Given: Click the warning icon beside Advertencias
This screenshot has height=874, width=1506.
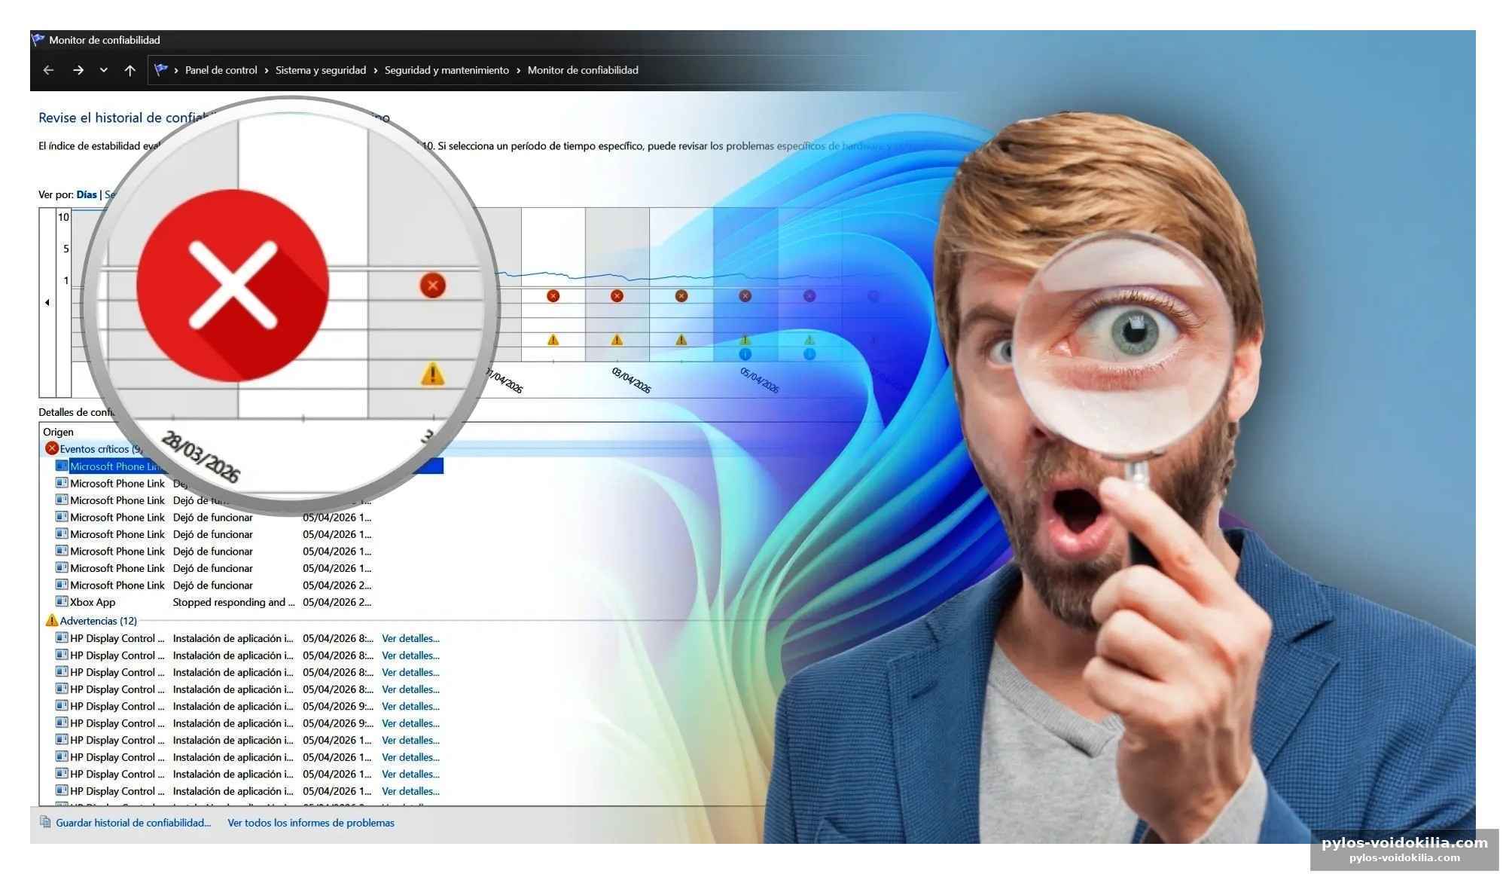Looking at the screenshot, I should click(x=51, y=620).
